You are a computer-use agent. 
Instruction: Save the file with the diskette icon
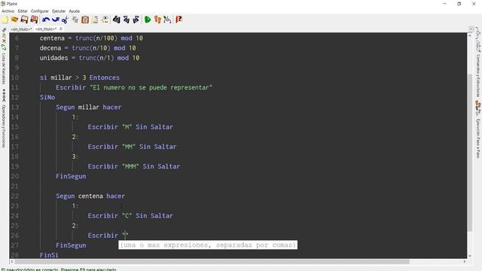coord(24,20)
